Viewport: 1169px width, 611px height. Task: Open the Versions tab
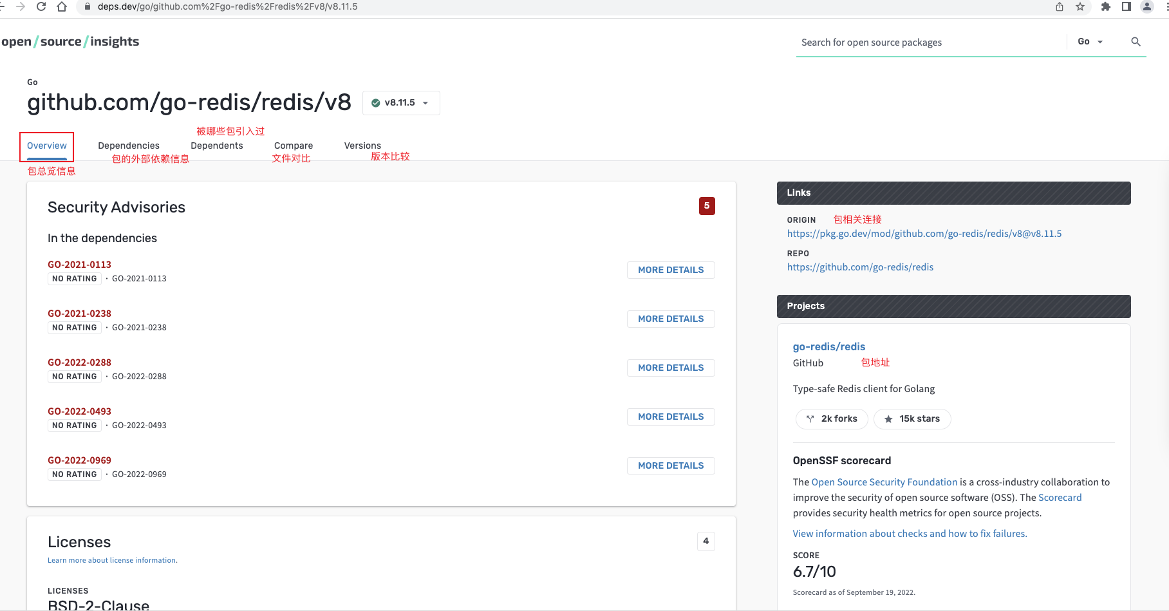click(x=362, y=146)
